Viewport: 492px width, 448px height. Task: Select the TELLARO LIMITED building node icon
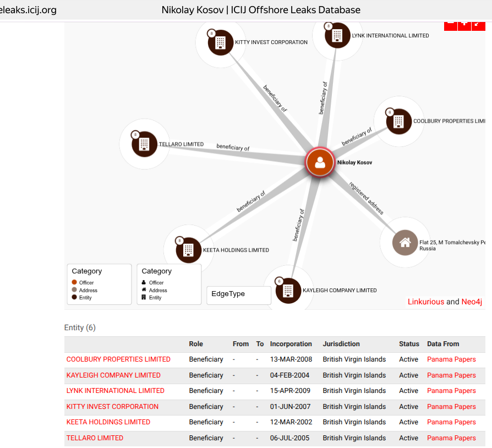coord(144,144)
